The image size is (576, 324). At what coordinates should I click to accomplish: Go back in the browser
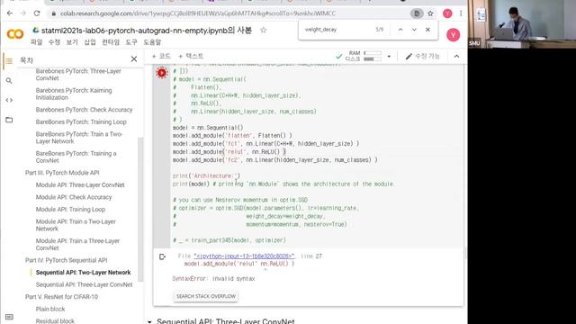pyautogui.click(x=10, y=13)
